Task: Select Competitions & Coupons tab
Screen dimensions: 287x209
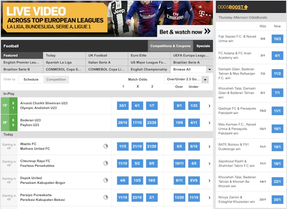Action: (x=170, y=46)
